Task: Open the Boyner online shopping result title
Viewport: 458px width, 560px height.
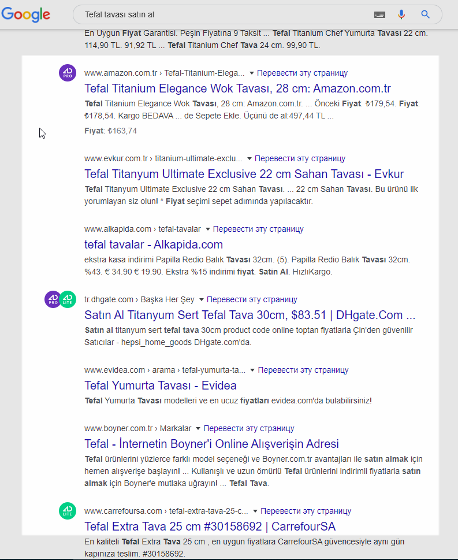Action: (211, 444)
